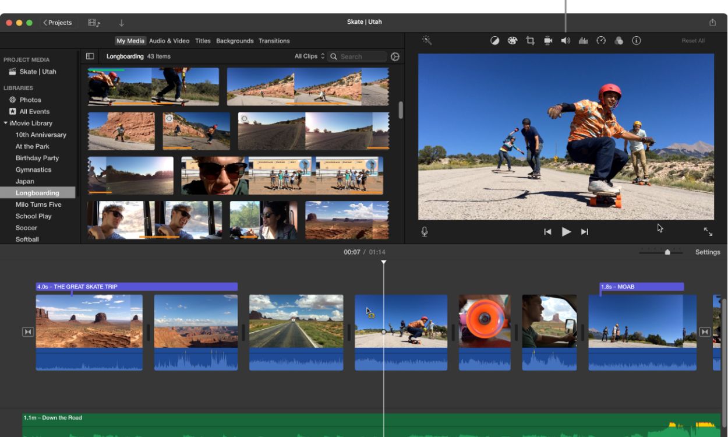Open the All Clips filter dropdown
Screen dimensions: 728x437
point(309,56)
